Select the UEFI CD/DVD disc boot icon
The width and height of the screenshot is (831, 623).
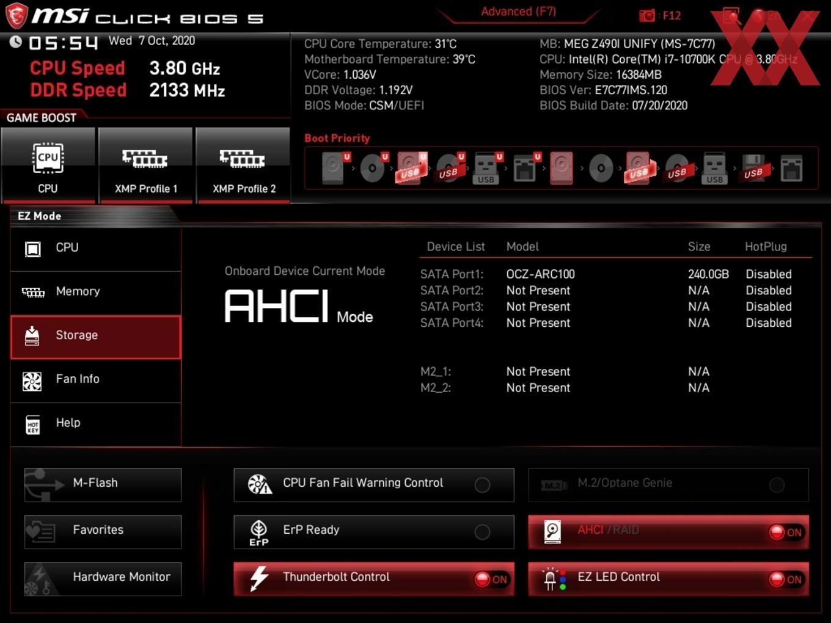[x=373, y=168]
